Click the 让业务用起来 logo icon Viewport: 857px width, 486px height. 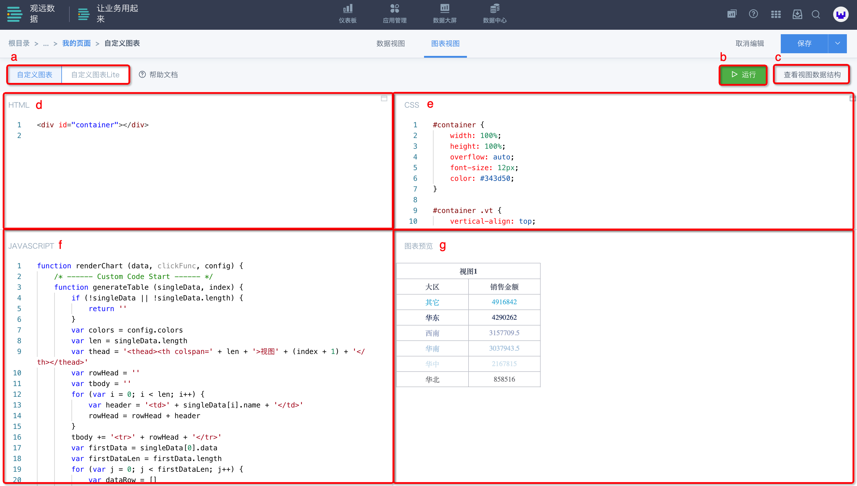(84, 14)
